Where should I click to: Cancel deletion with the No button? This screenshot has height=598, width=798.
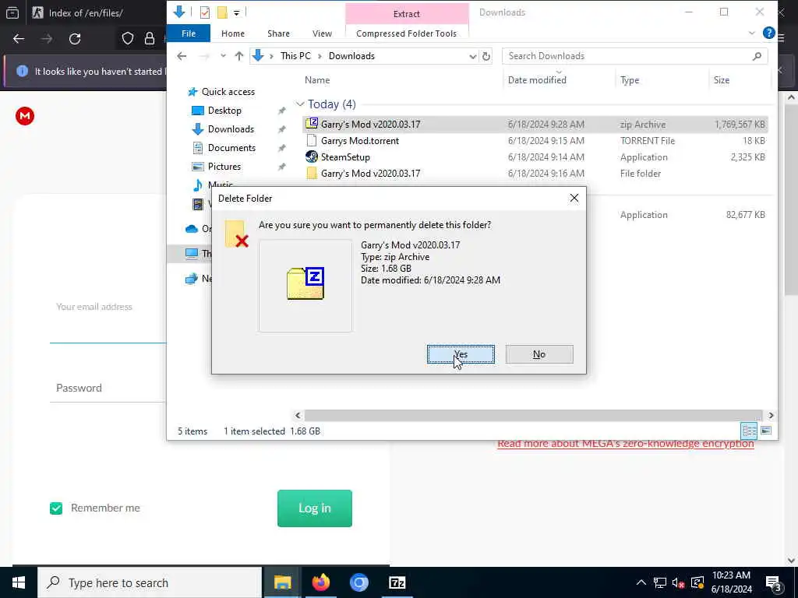click(539, 354)
